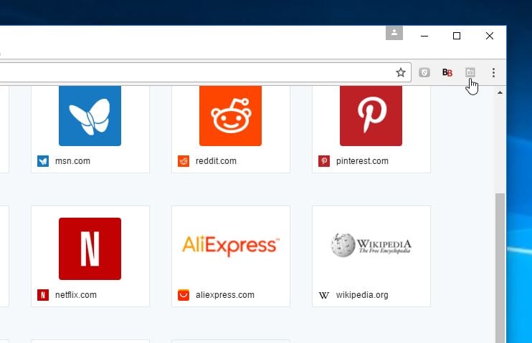Viewport: 532px width, 343px height.
Task: Click the aliexpress.com link text
Action: pos(225,295)
